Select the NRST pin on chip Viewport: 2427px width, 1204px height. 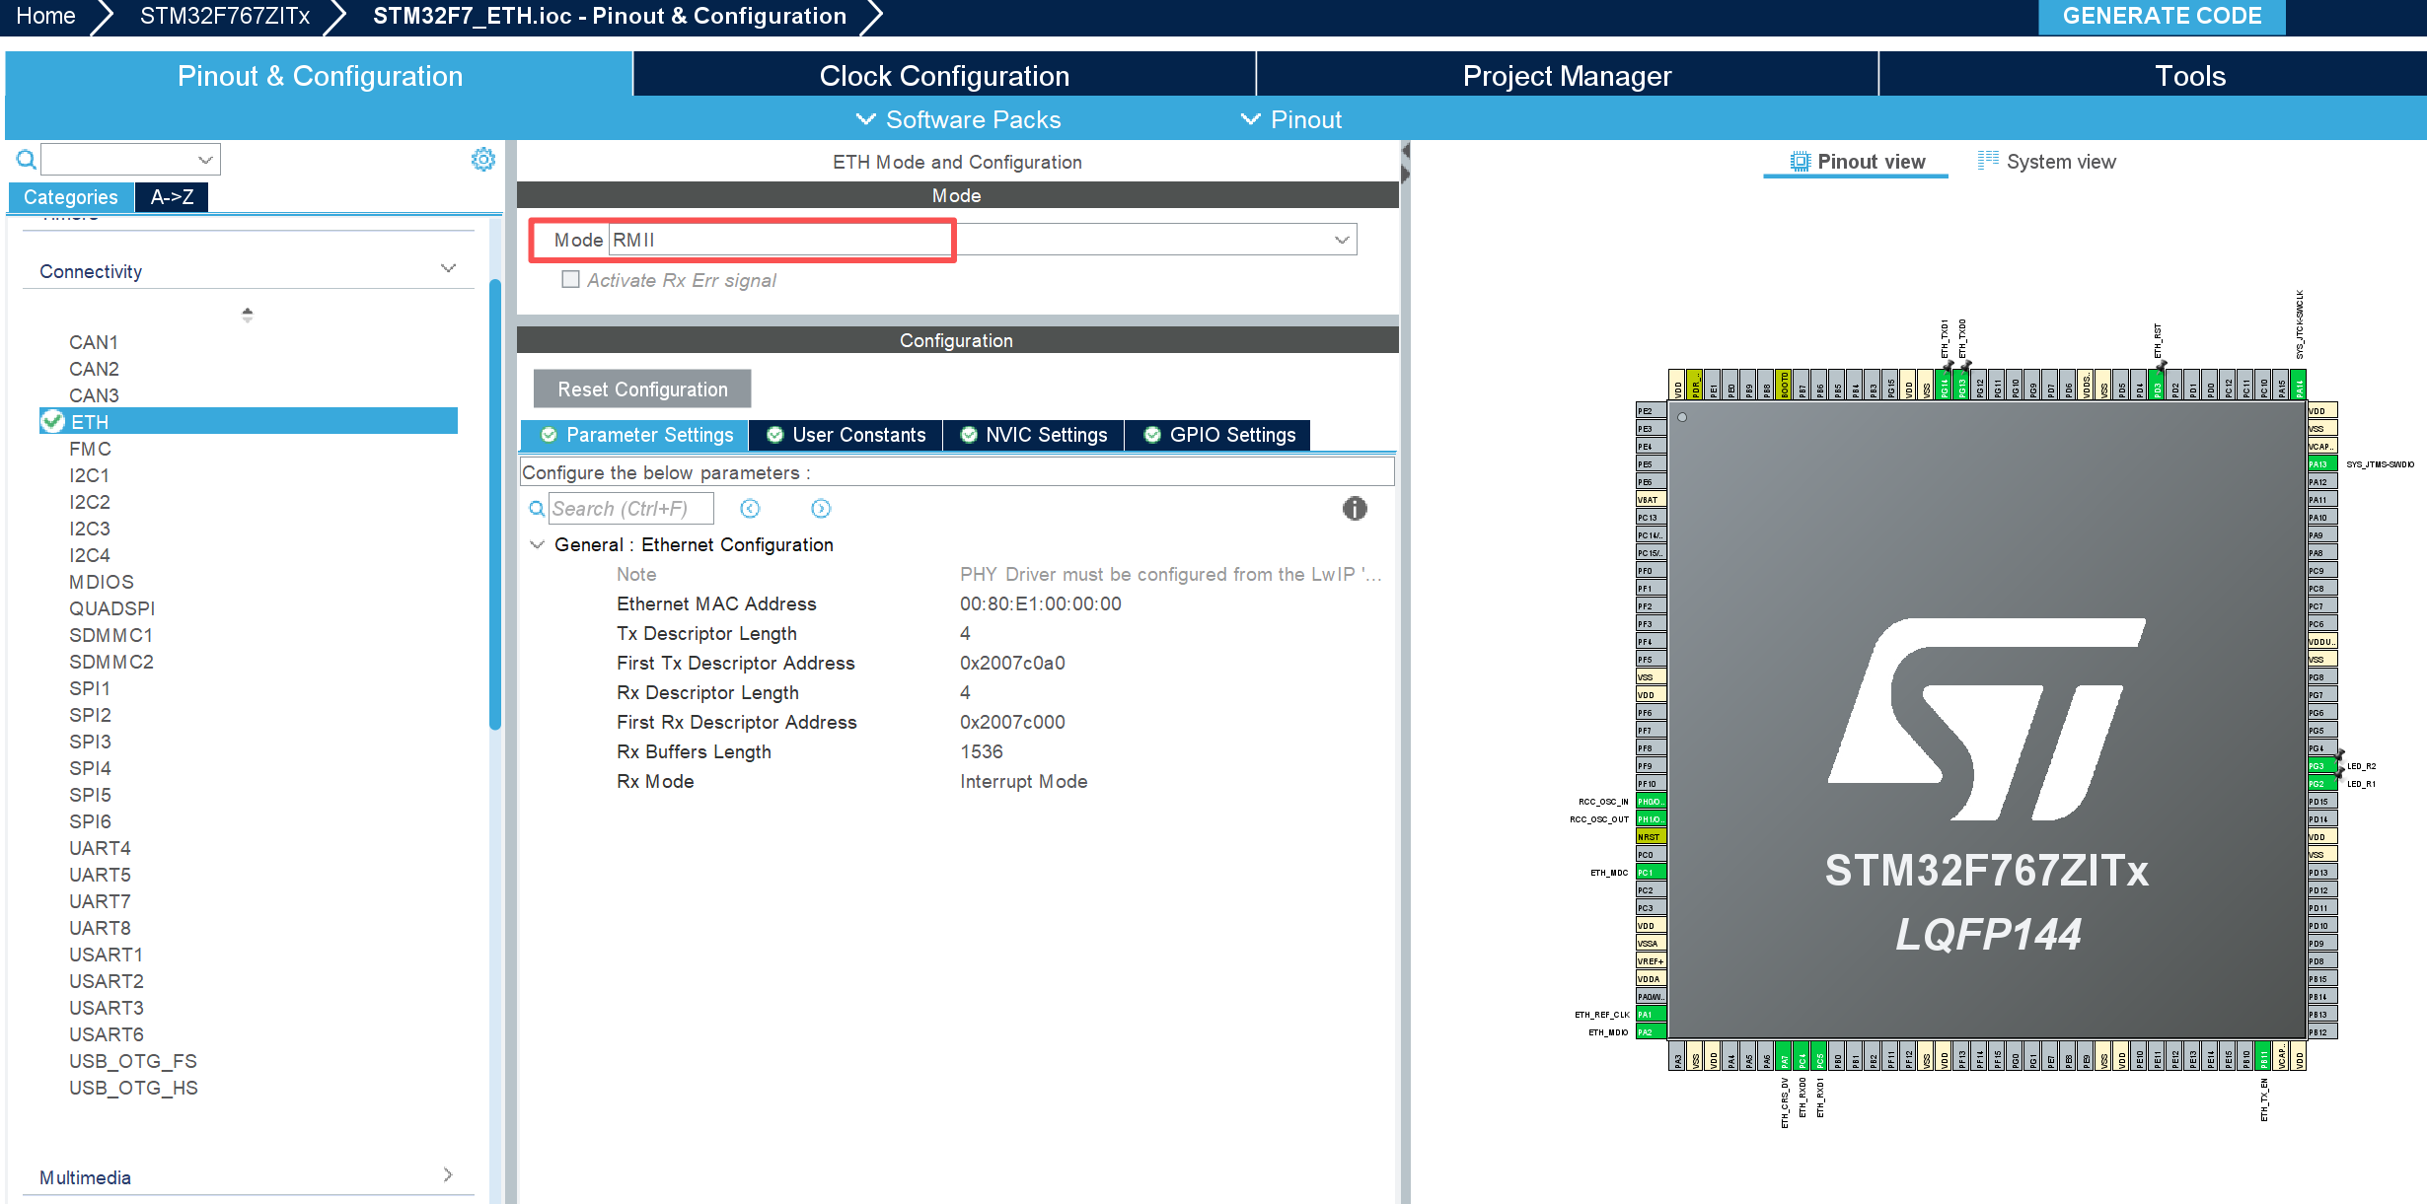[x=1651, y=837]
